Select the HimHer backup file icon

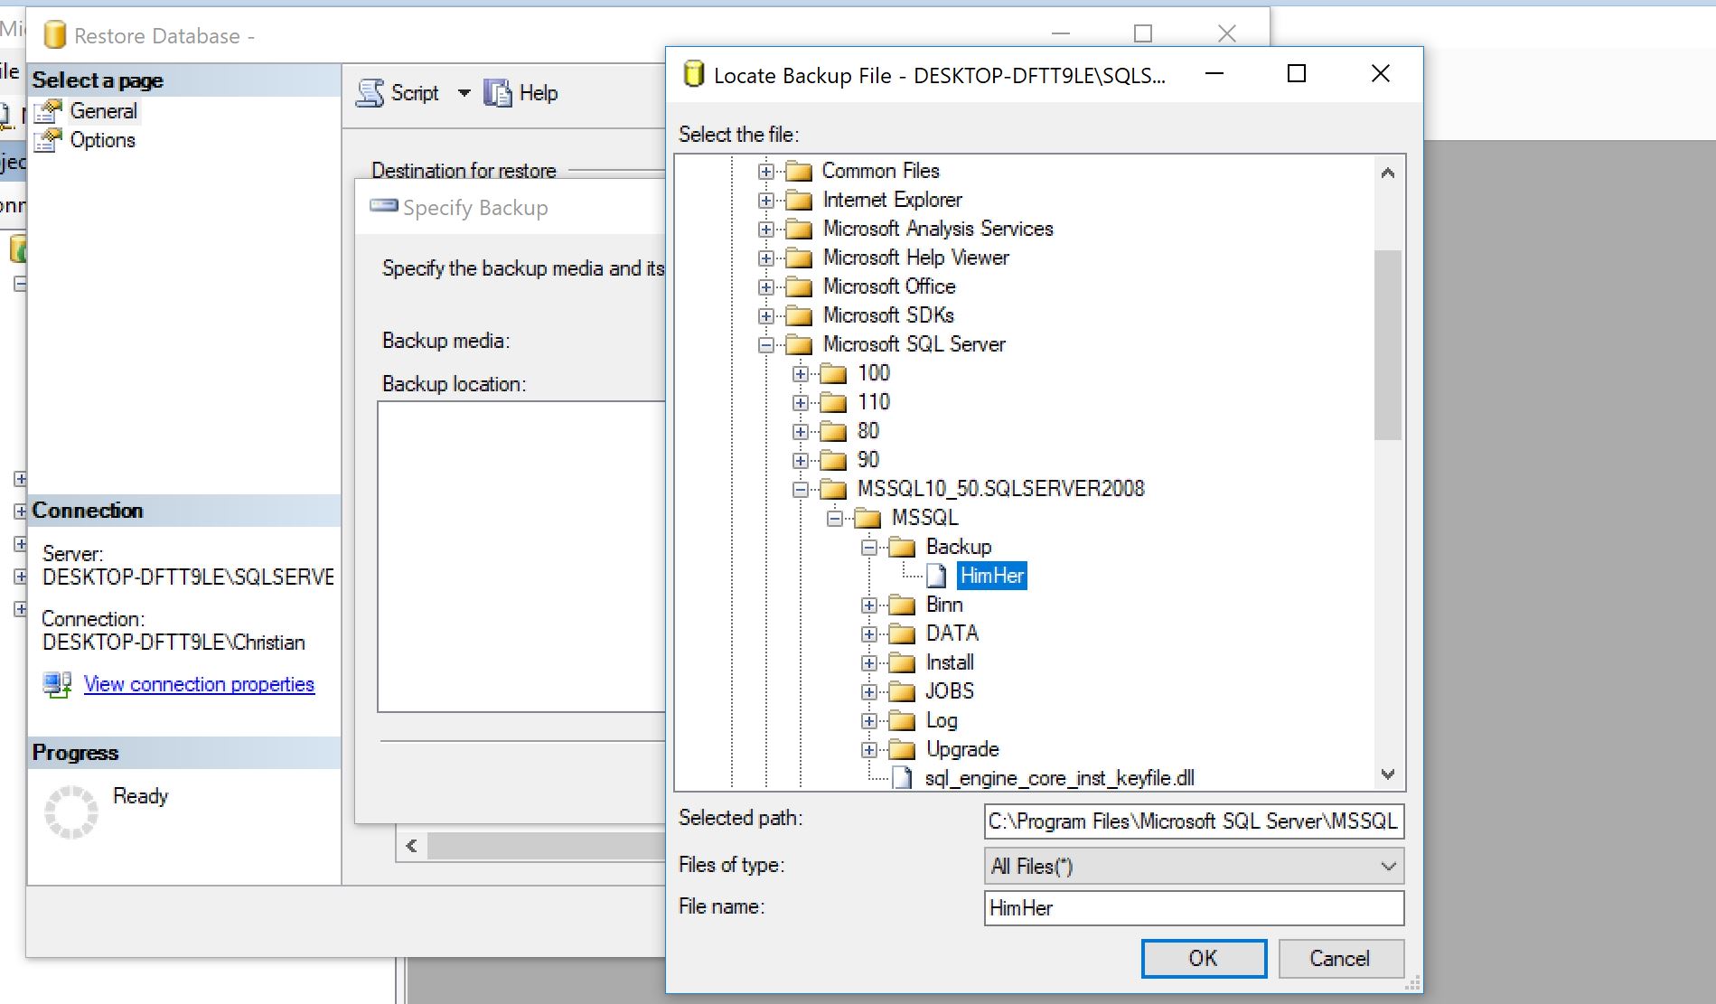937,575
